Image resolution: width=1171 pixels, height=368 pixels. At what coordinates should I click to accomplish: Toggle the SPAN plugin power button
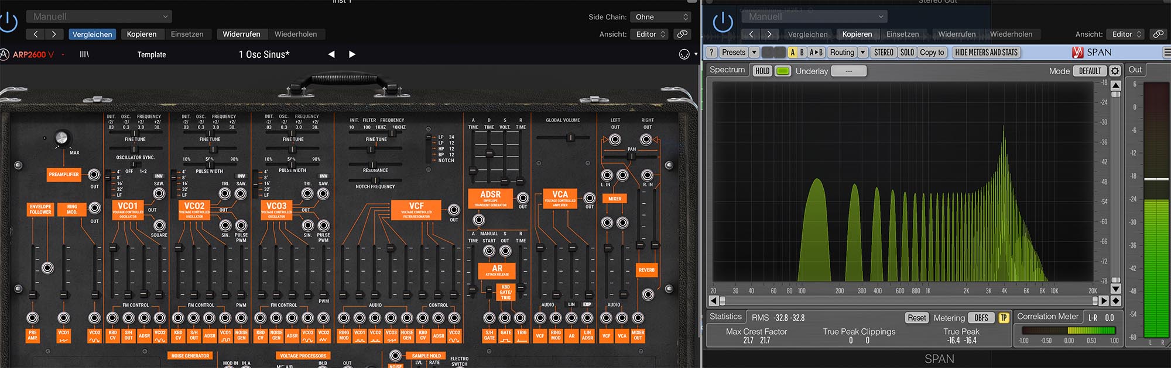pos(723,22)
